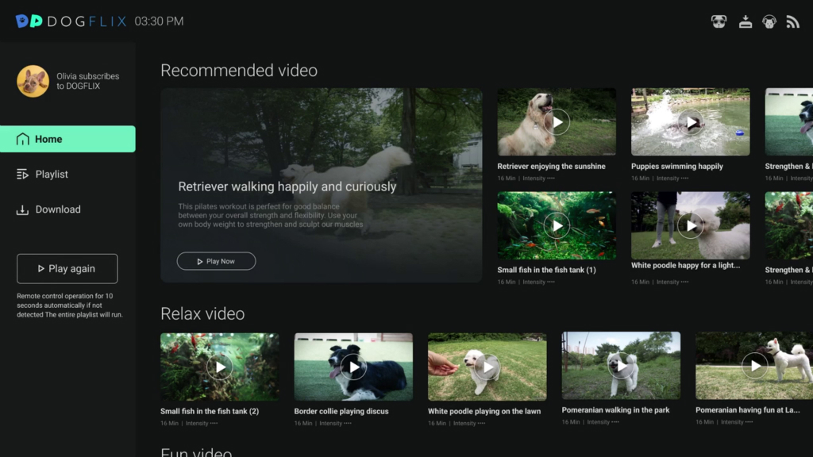The height and width of the screenshot is (457, 813).
Task: Open White poodle playing on the lawn thumbnail
Action: [487, 367]
